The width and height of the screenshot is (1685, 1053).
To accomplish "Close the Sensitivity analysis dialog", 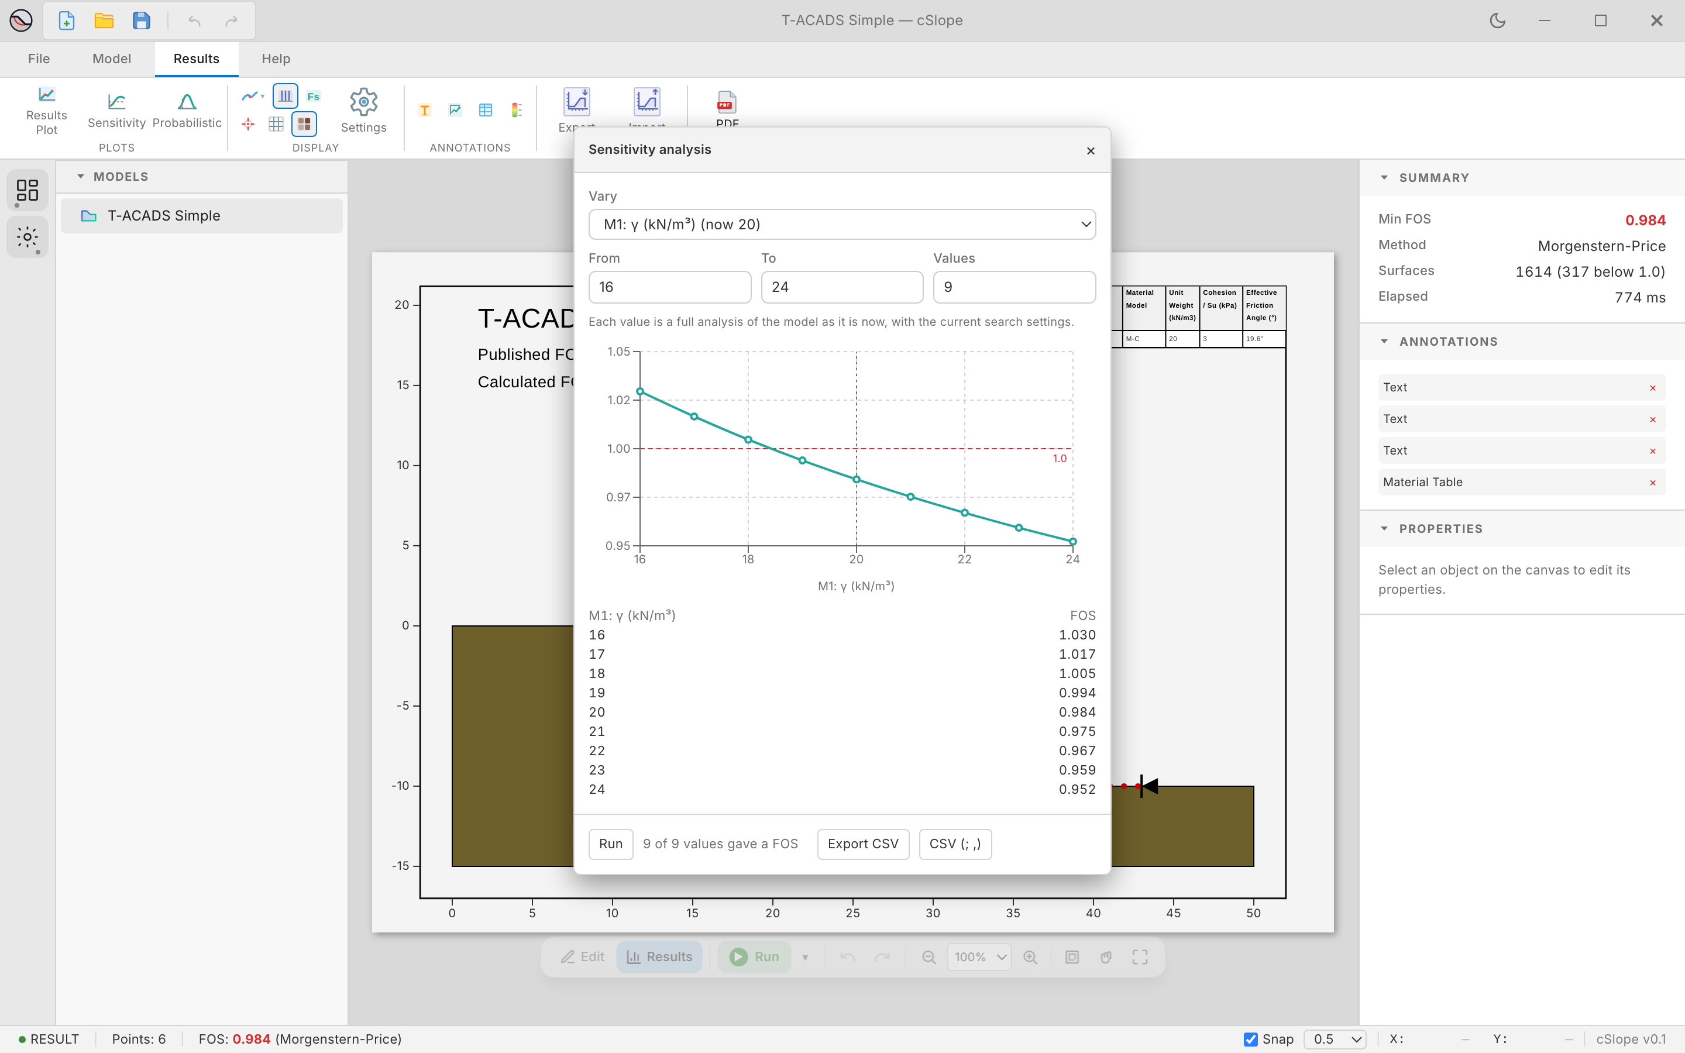I will click(x=1091, y=150).
